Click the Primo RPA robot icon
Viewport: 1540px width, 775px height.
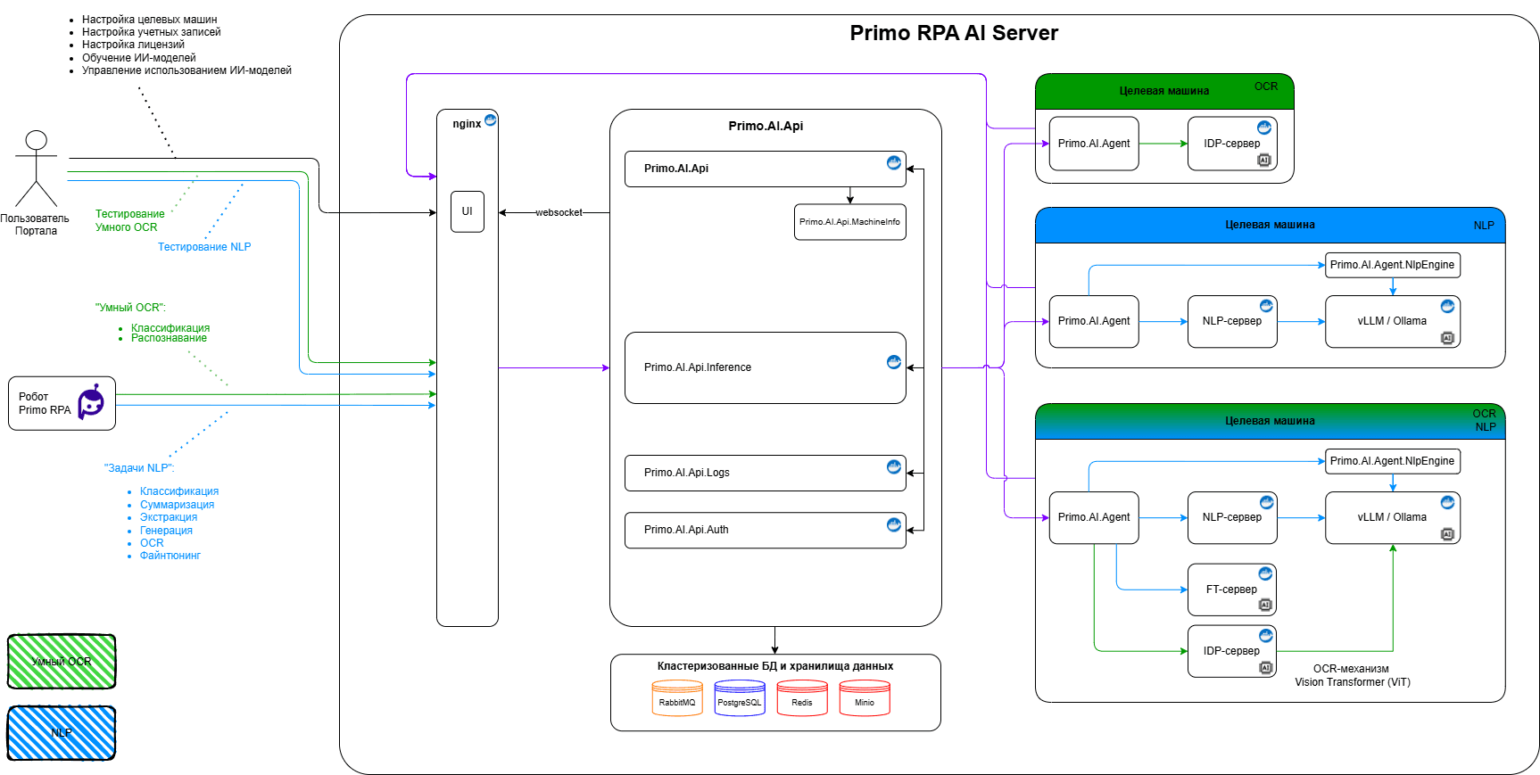point(91,402)
